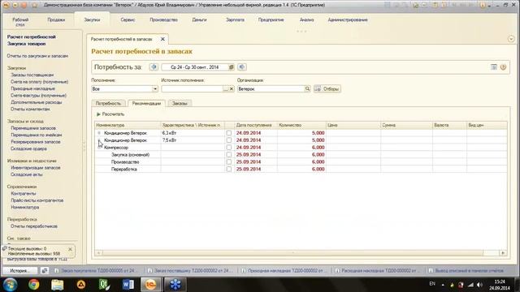Open the Производство section
The height and width of the screenshot is (292, 520).
pyautogui.click(x=163, y=19)
